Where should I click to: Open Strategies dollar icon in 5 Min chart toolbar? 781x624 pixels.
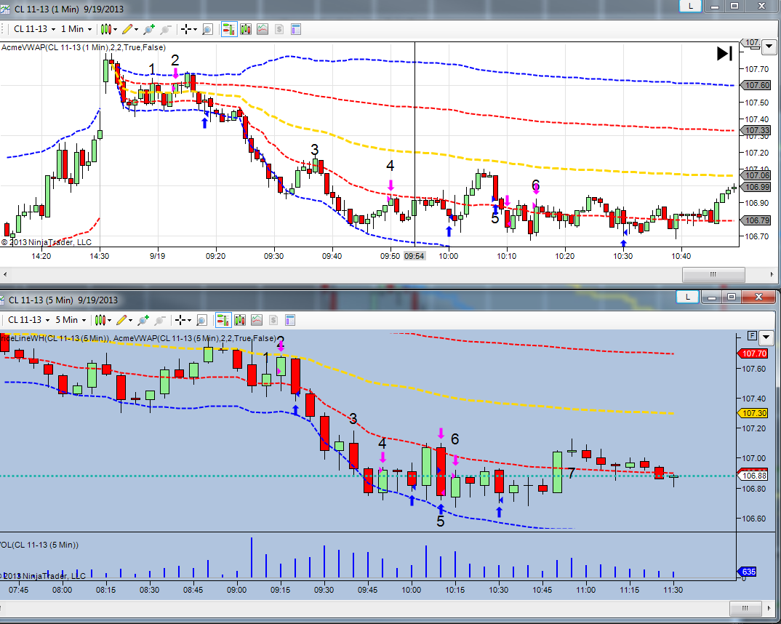point(273,320)
